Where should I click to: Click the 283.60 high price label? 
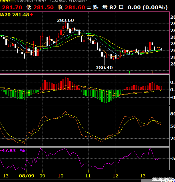(65, 20)
